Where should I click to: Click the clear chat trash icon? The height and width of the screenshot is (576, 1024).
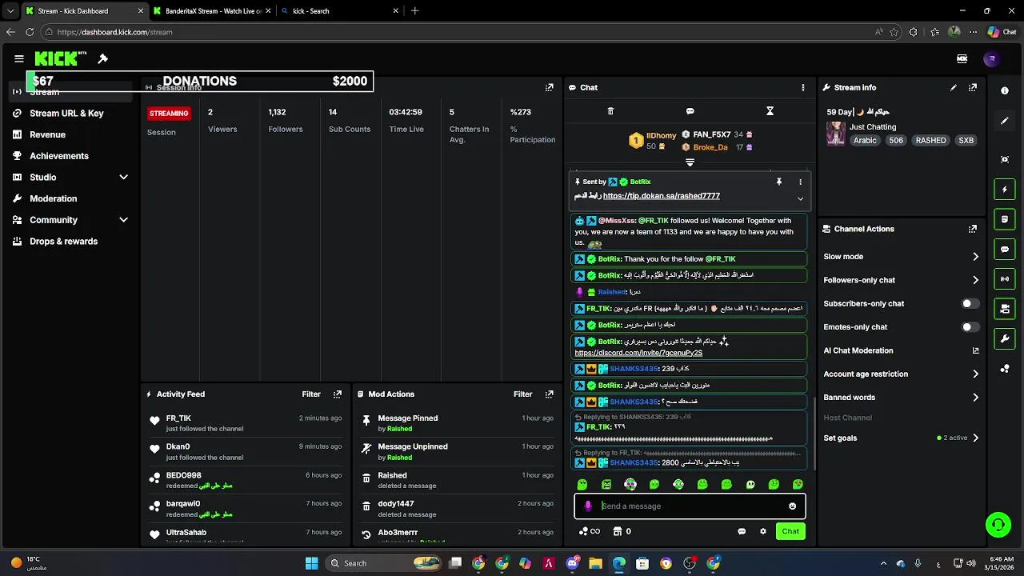click(x=610, y=111)
